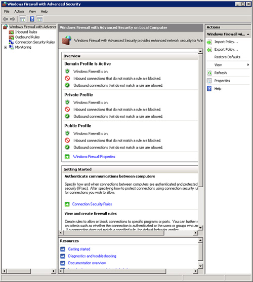Click the 'Private Profile' heading

78,95
